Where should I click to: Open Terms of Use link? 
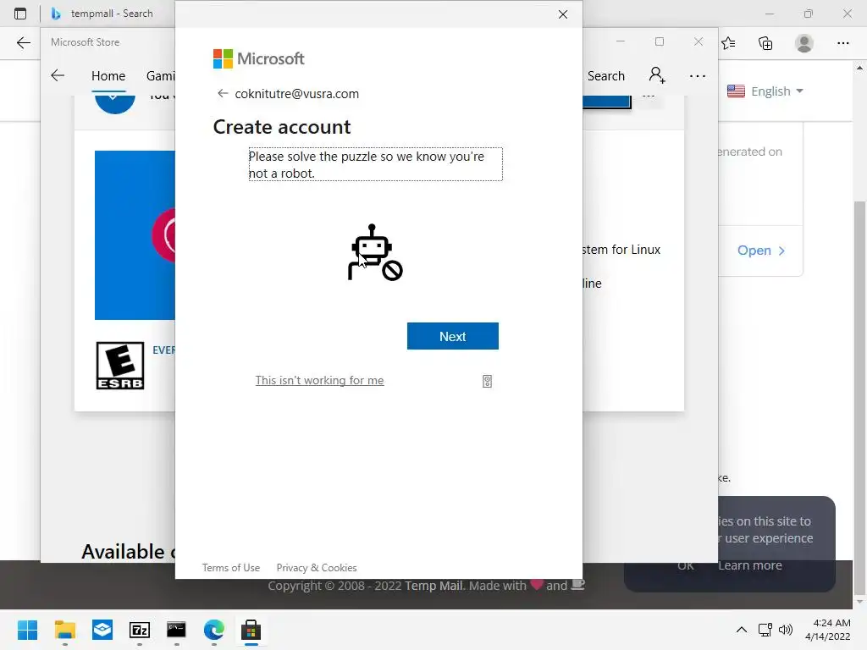230,568
